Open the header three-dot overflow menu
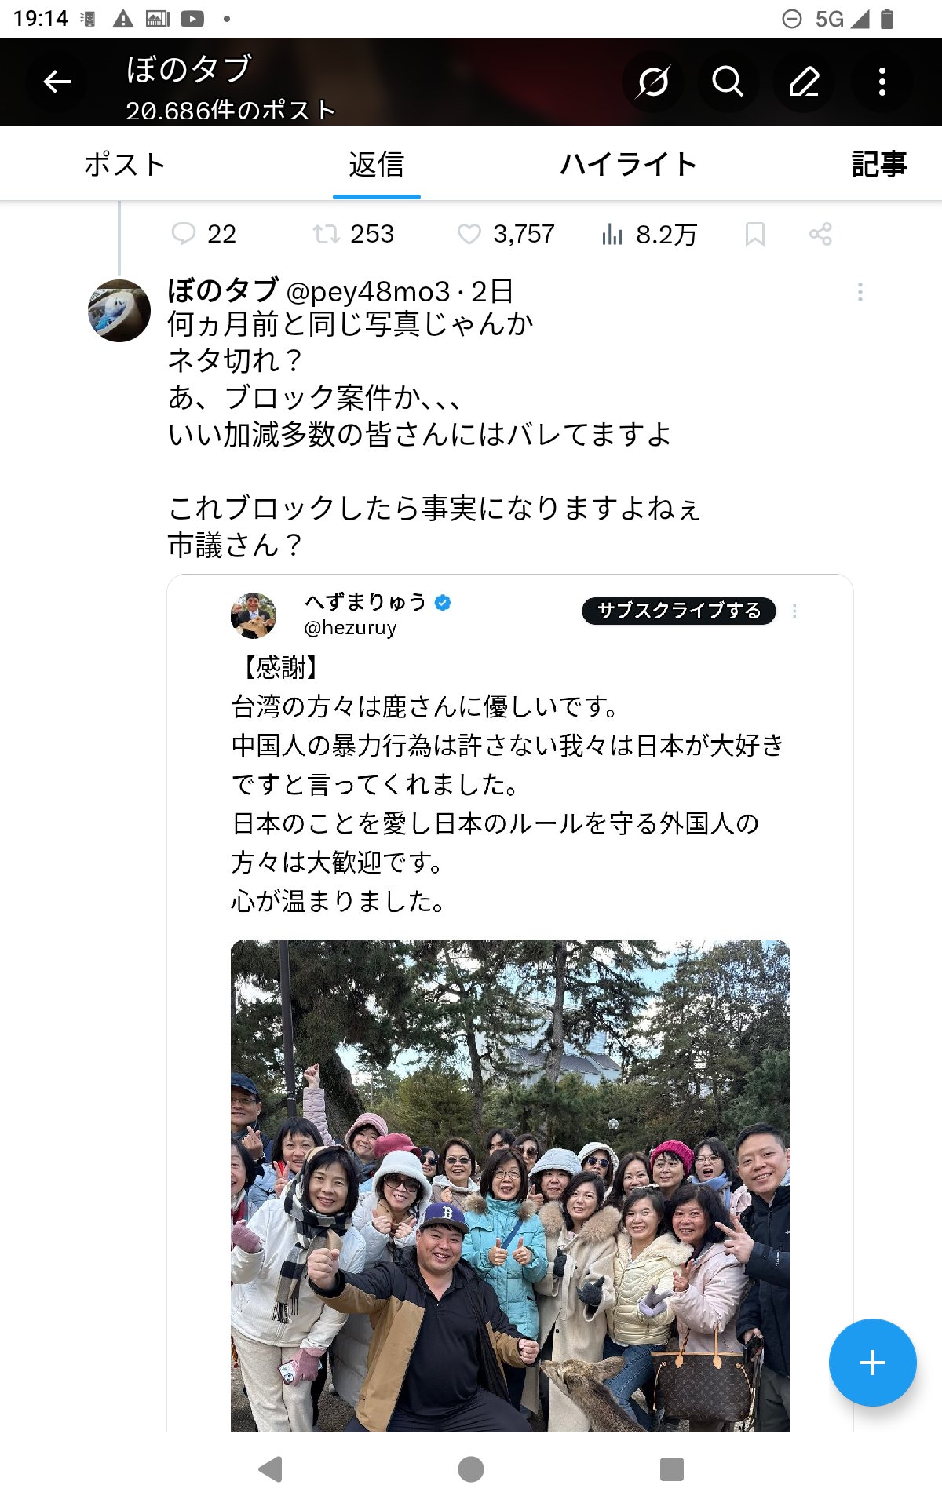Screen dimensions: 942x1507 coord(882,82)
